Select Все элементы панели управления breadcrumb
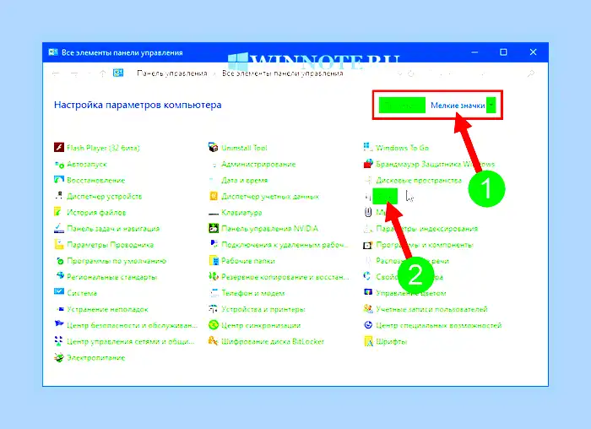This screenshot has height=429, width=591. click(282, 73)
